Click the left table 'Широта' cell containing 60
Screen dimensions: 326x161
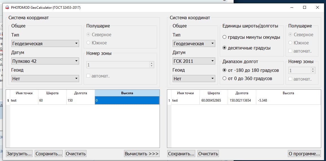[52, 100]
